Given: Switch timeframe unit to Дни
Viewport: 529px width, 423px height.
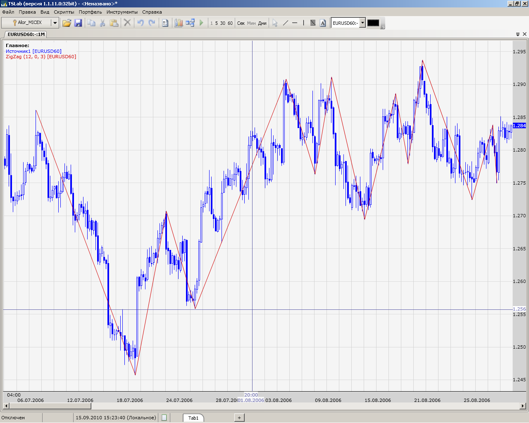Looking at the screenshot, I should (x=262, y=23).
